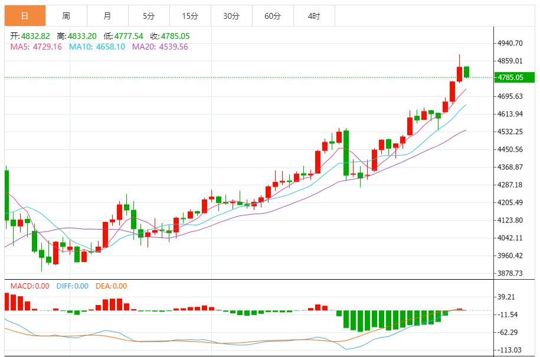The height and width of the screenshot is (357, 540).
Task: Click the 4940.70 price axis label
Action: [x=510, y=43]
